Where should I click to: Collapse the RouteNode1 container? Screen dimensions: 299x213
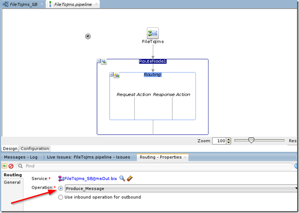pyautogui.click(x=99, y=61)
